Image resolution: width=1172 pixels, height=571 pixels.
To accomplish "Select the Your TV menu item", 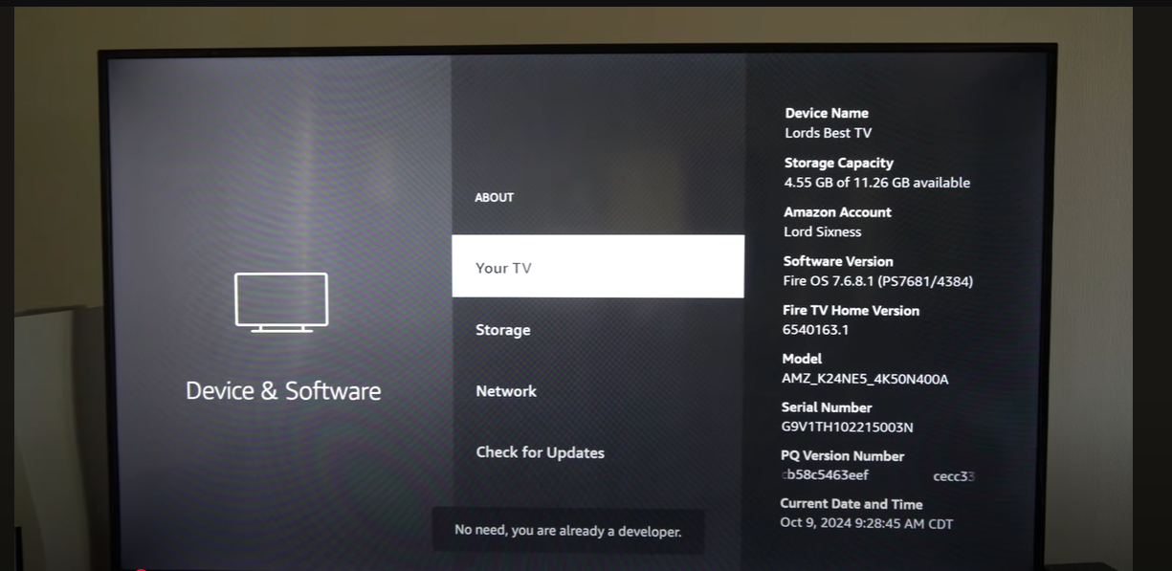I will (598, 267).
